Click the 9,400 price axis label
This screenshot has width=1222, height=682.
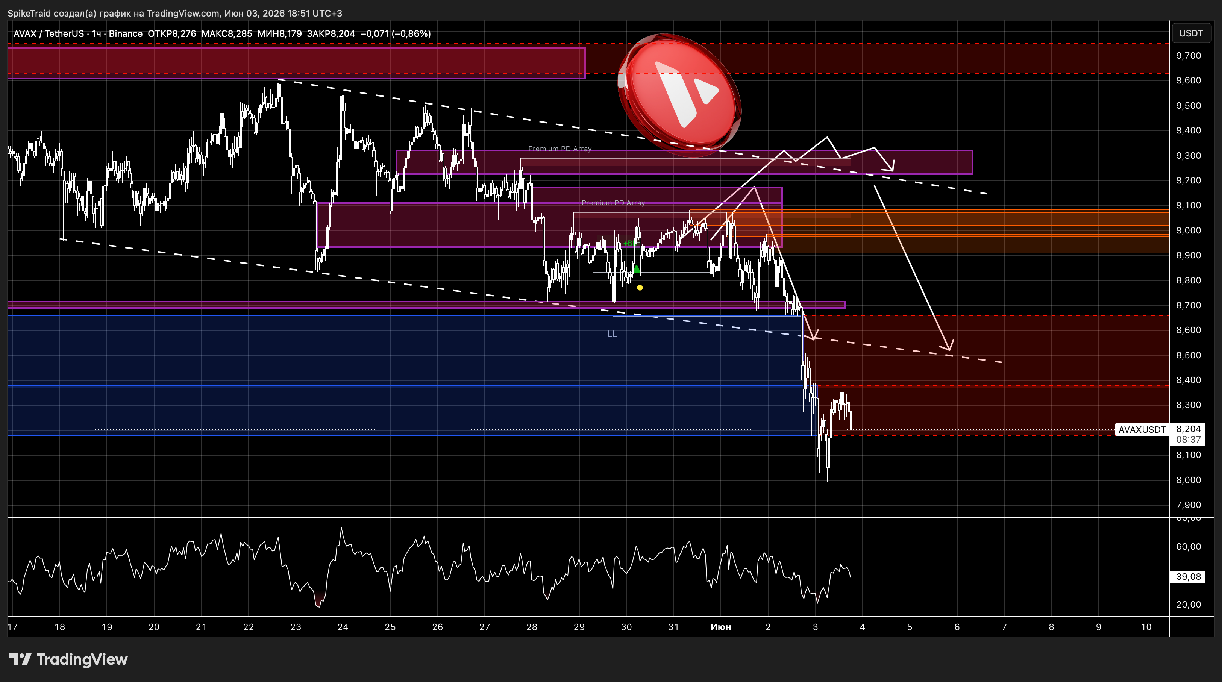(x=1188, y=130)
